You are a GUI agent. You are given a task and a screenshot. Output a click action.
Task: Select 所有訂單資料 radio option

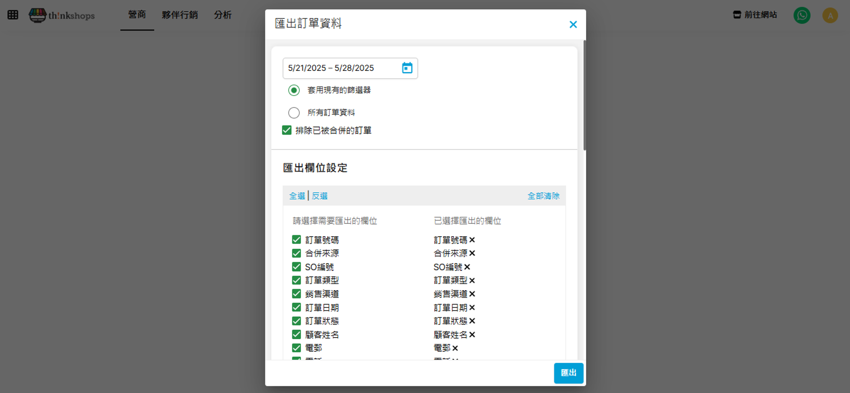294,112
